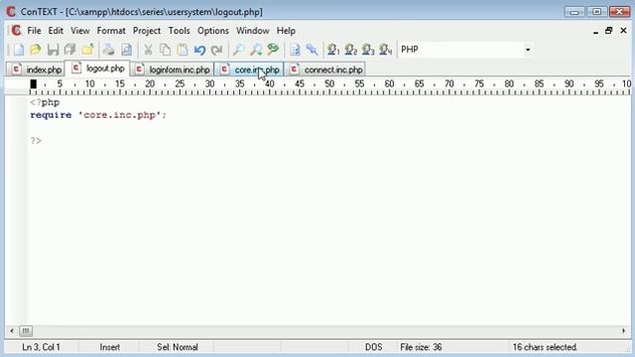Open the Project menu

coord(147,31)
